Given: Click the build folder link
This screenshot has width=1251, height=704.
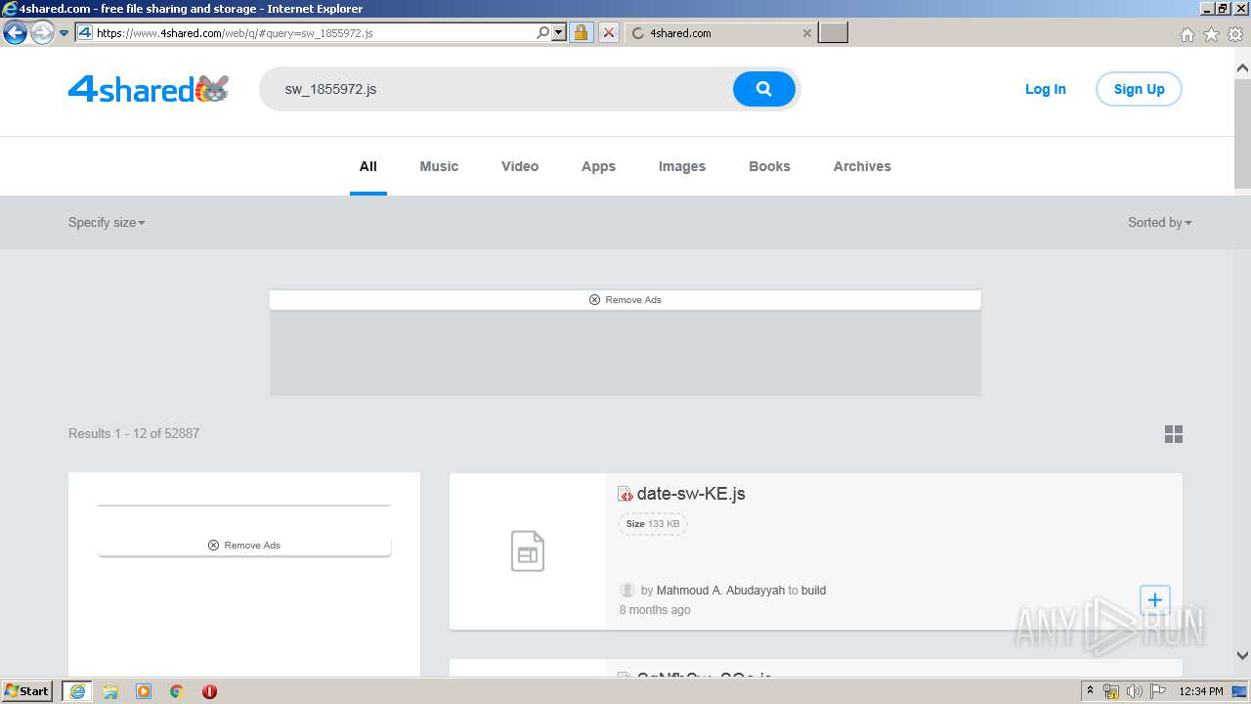Looking at the screenshot, I should (813, 591).
